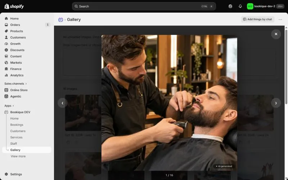Image resolution: width=288 pixels, height=180 pixels.
Task: Click the green store avatar icon
Action: (x=250, y=6)
